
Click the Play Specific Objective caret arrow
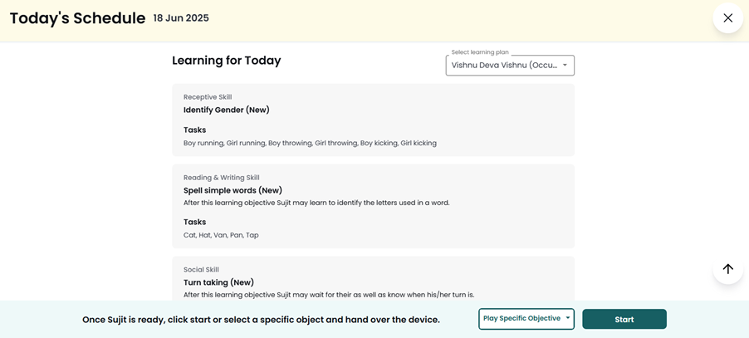click(x=567, y=318)
